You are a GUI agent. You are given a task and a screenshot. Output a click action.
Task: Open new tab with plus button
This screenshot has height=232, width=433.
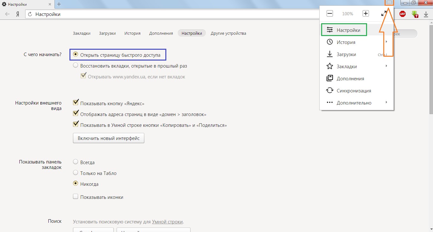(59, 4)
